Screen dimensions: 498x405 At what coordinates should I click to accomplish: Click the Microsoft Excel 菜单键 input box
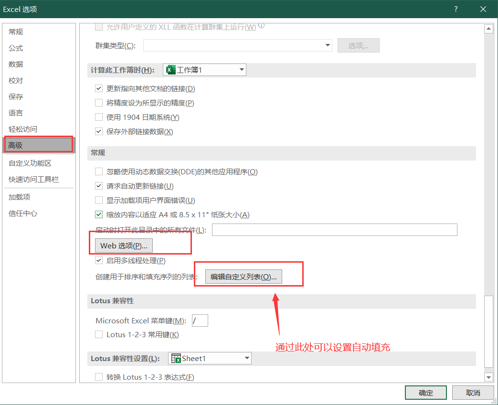coord(200,320)
